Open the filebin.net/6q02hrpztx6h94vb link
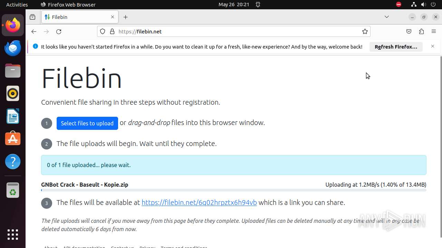442x248 pixels. [199, 203]
